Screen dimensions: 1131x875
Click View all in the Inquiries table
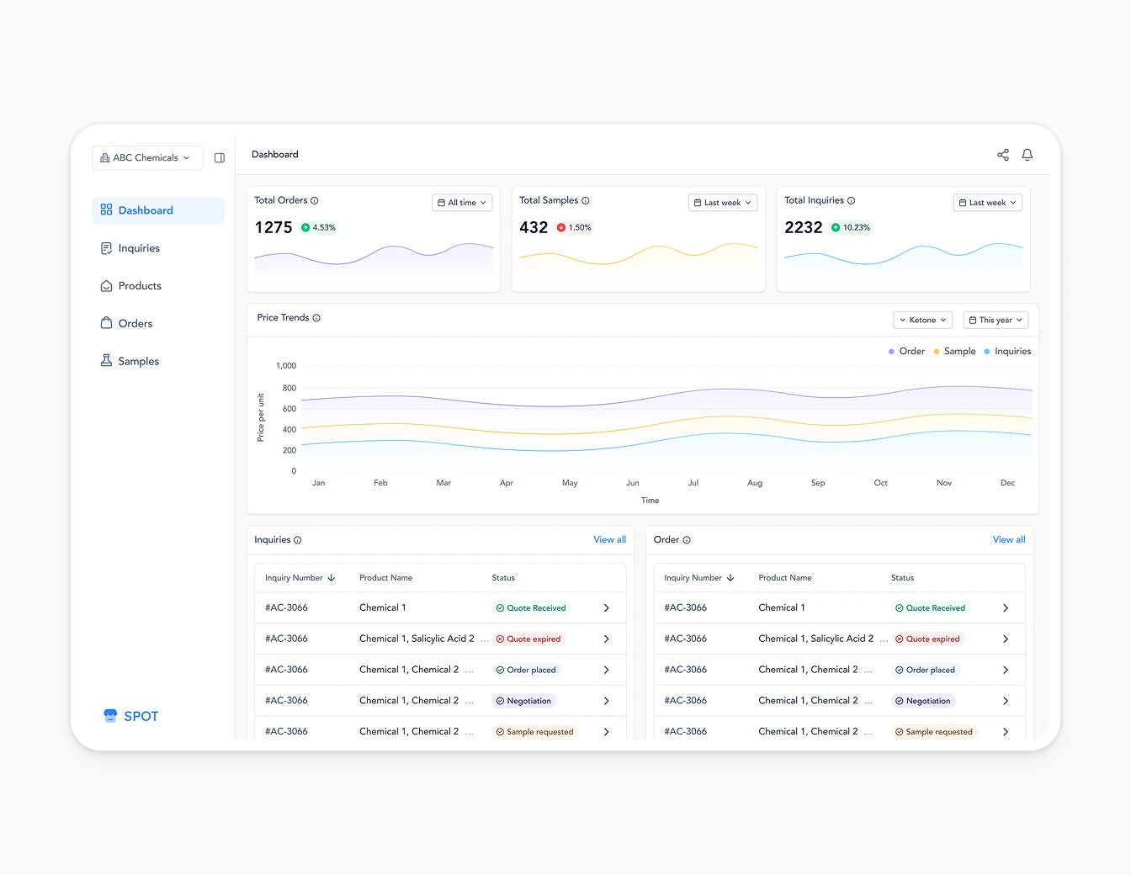point(609,539)
